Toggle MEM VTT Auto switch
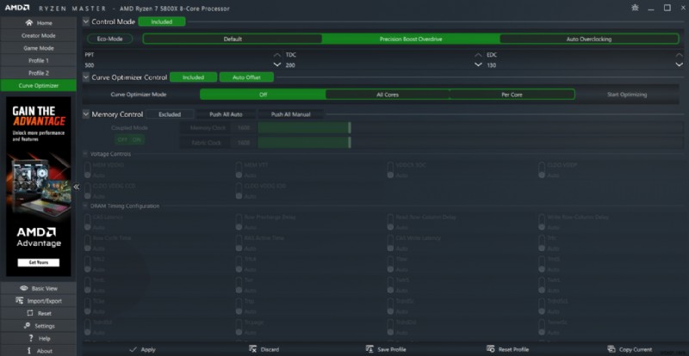 239,171
